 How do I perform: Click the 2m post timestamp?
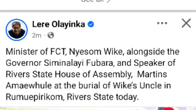[37, 35]
